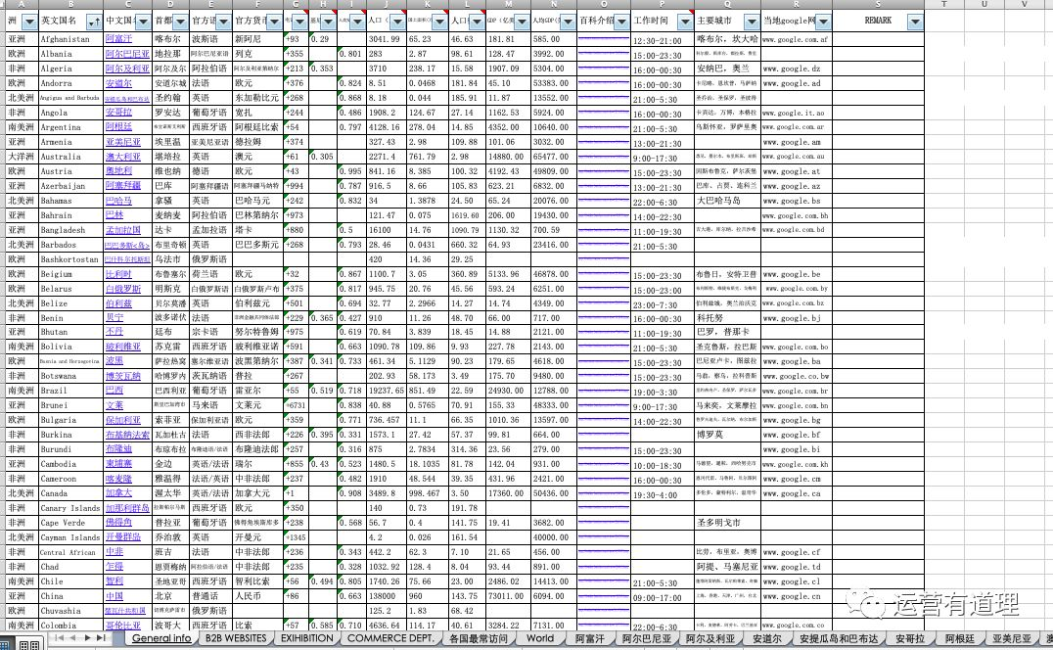Select the dialing code cell '+1345'
Screen dimensions: 1053x650
pyautogui.click(x=297, y=537)
